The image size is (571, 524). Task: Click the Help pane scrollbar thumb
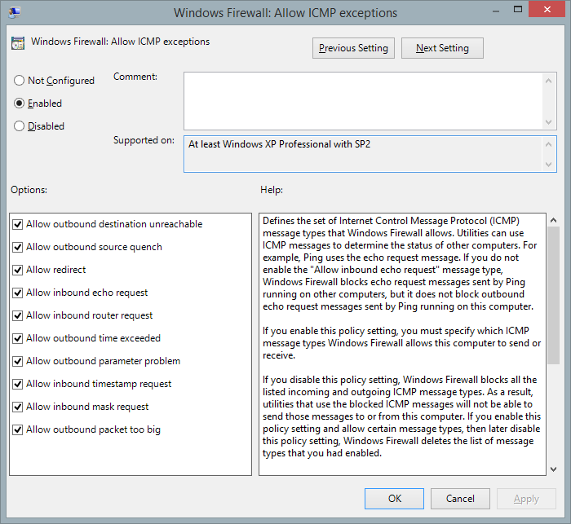coord(554,295)
